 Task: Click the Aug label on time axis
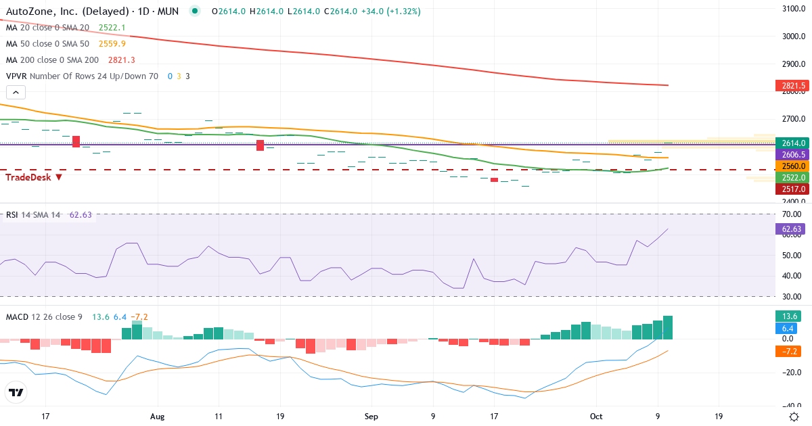(158, 417)
